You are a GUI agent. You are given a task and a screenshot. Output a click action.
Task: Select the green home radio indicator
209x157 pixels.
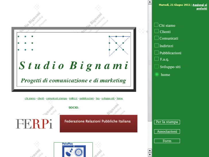157,74
